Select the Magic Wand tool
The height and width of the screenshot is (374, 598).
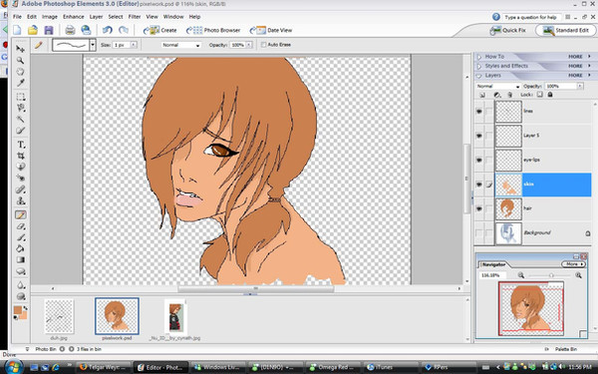tap(21, 119)
